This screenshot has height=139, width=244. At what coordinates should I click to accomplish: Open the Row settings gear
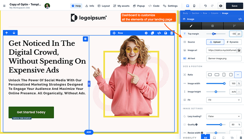click(x=146, y=33)
